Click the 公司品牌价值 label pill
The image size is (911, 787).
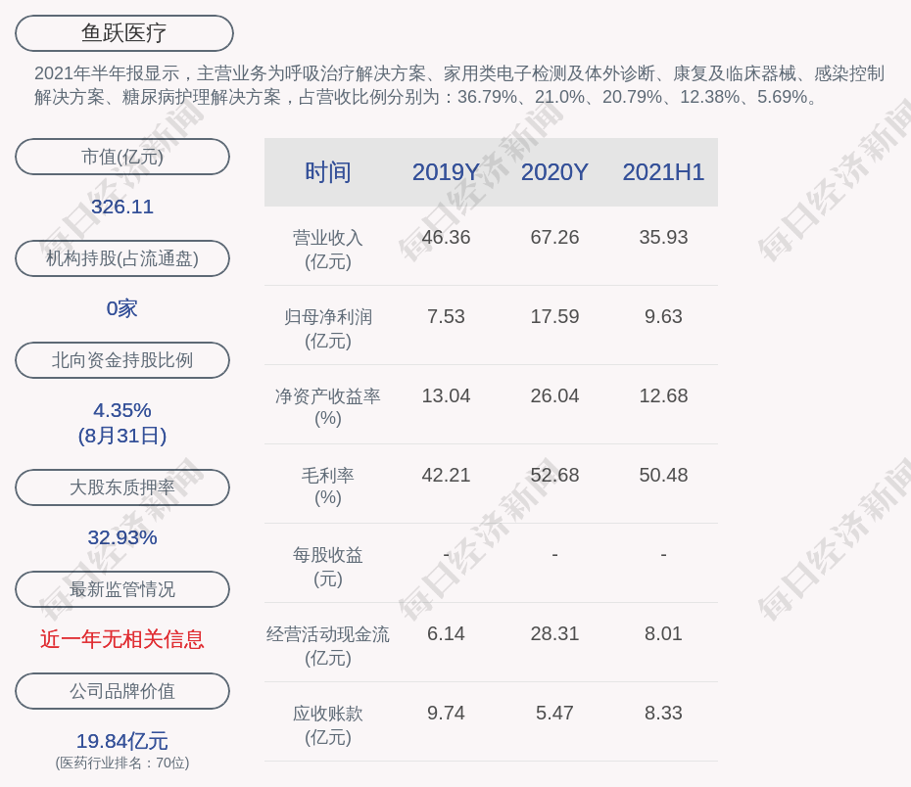click(122, 691)
